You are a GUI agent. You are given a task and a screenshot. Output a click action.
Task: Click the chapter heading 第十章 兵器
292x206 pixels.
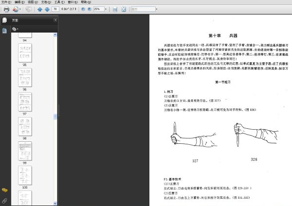[223, 35]
